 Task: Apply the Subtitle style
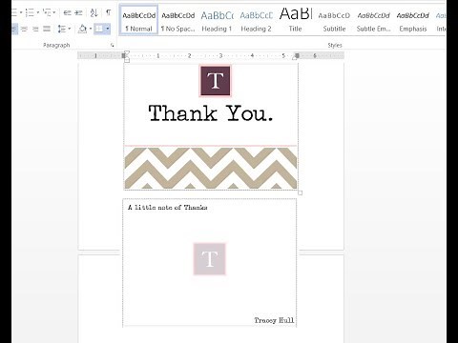pyautogui.click(x=334, y=20)
